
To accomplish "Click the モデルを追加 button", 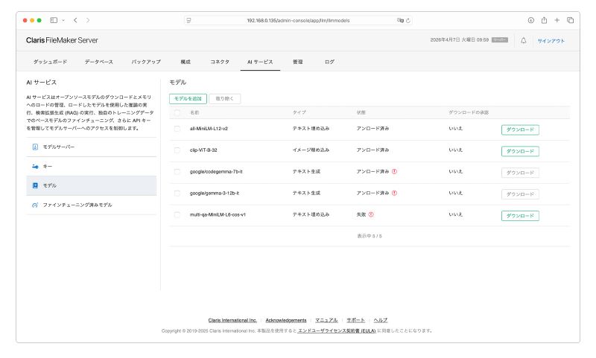I will (188, 98).
